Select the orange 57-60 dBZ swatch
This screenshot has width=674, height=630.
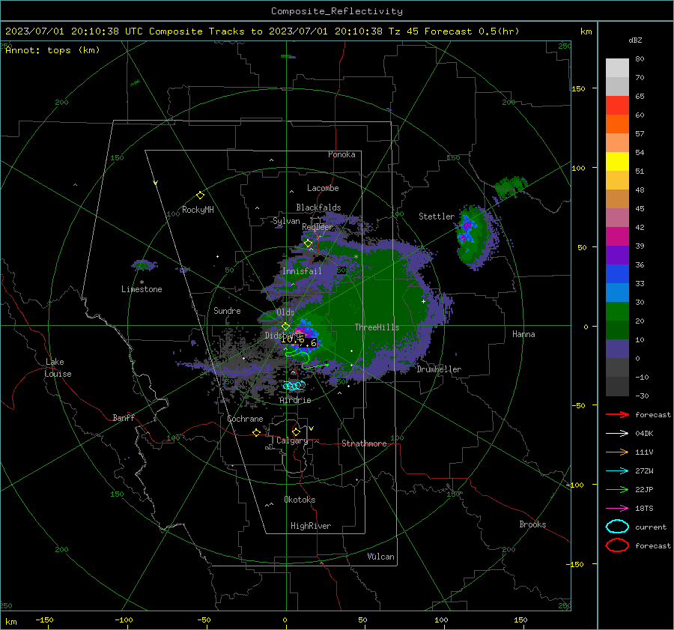coord(617,124)
